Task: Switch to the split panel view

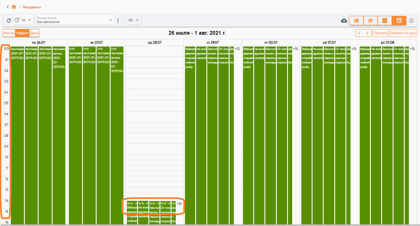Action: [x=385, y=20]
